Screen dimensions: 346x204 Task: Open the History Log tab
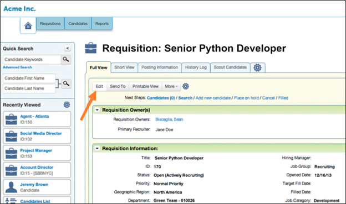(196, 67)
